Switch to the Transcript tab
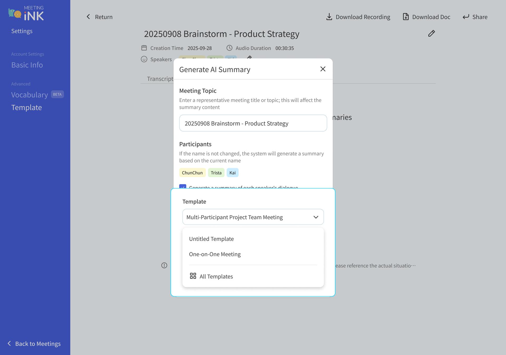 click(x=160, y=79)
